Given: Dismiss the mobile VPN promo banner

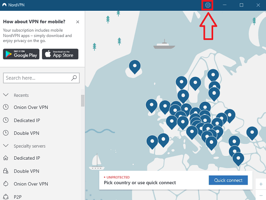Looking at the screenshot, I should point(78,22).
